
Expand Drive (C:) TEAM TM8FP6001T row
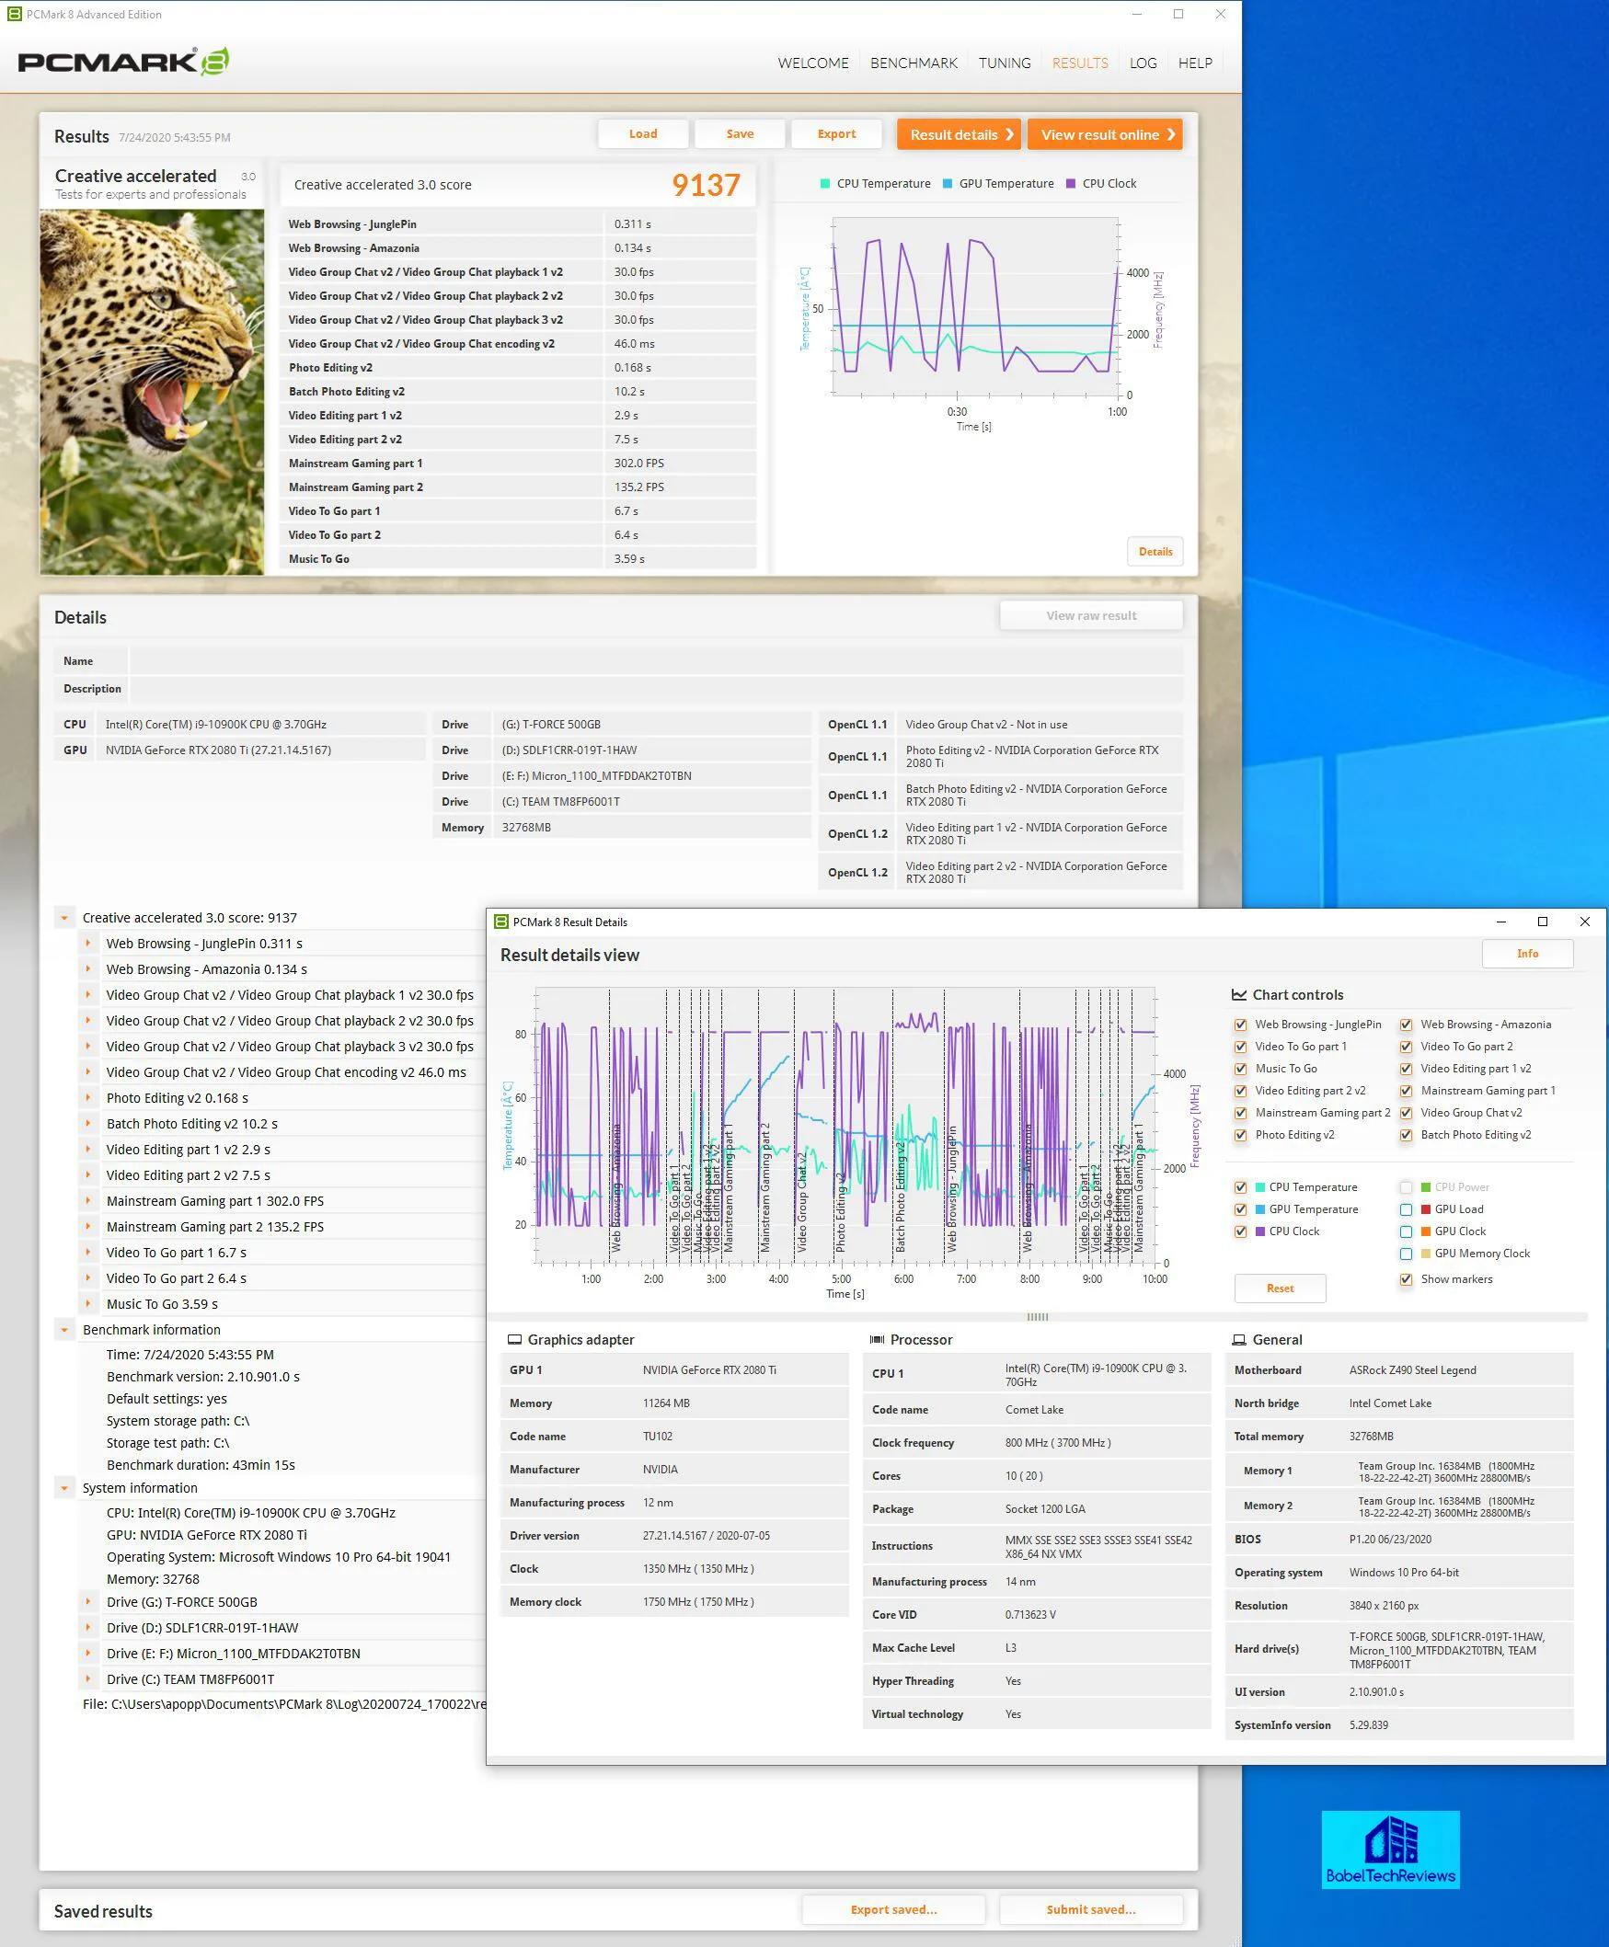[88, 1679]
